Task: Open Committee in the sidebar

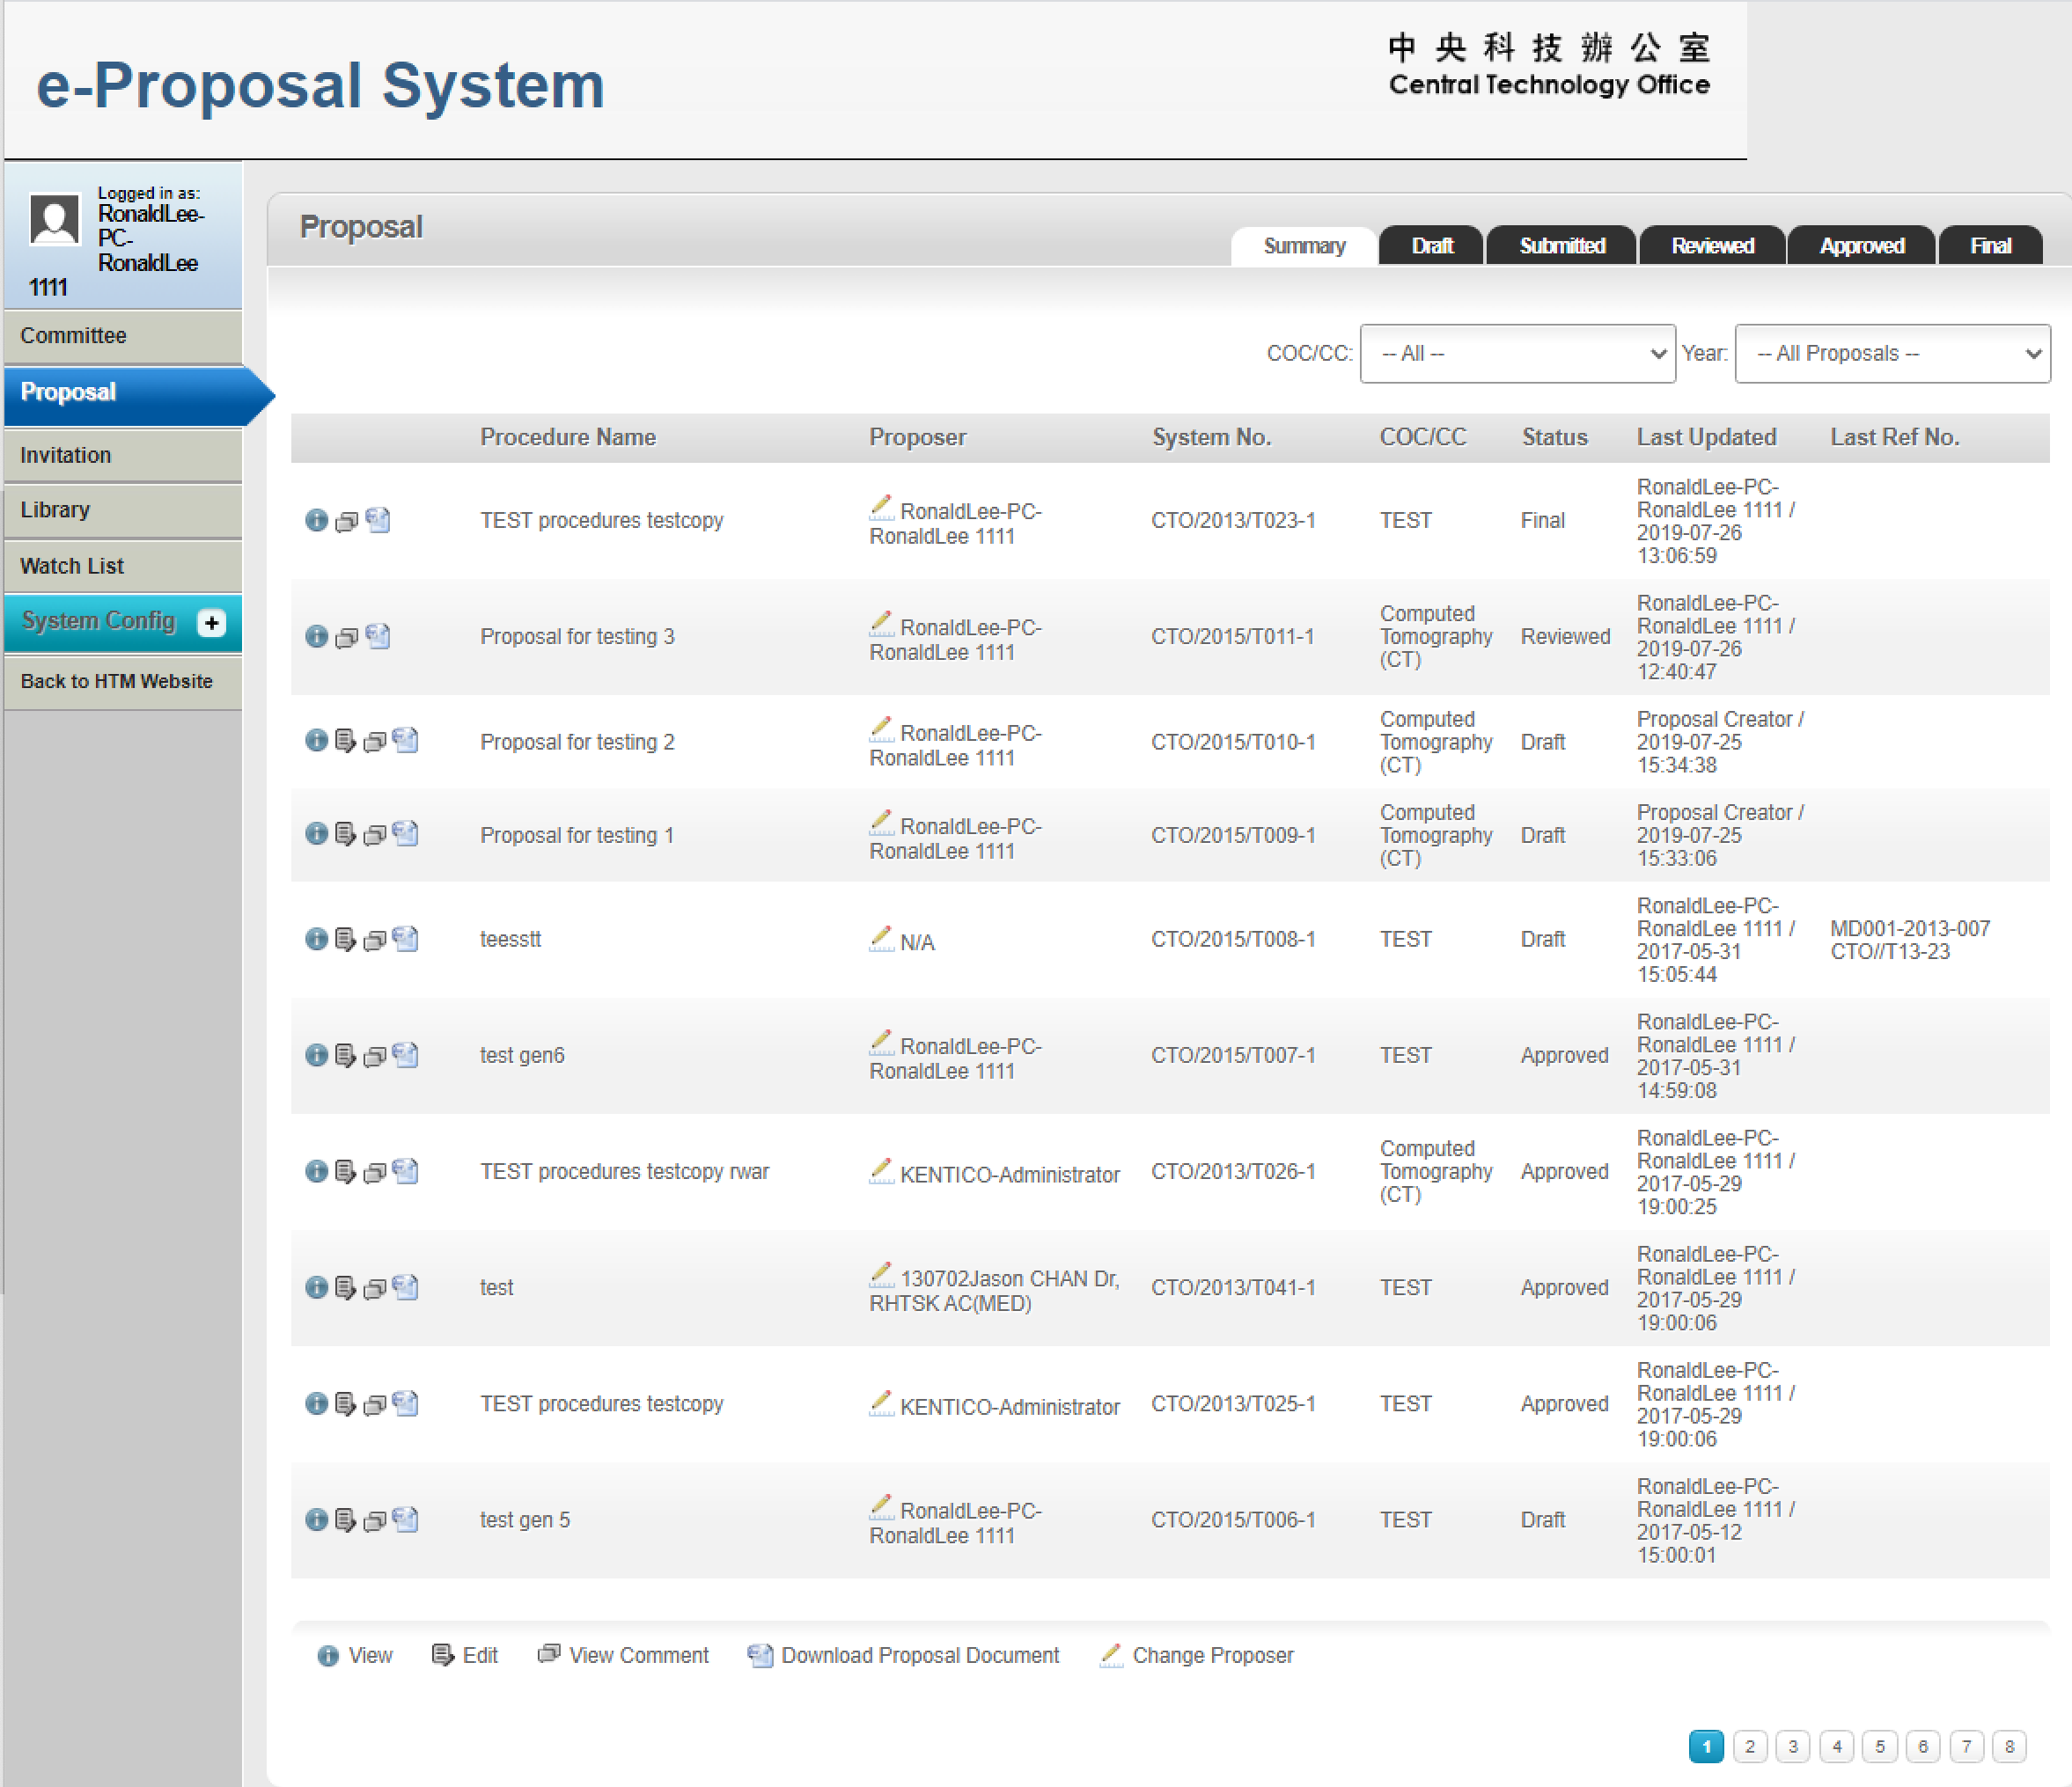Action: coord(123,336)
